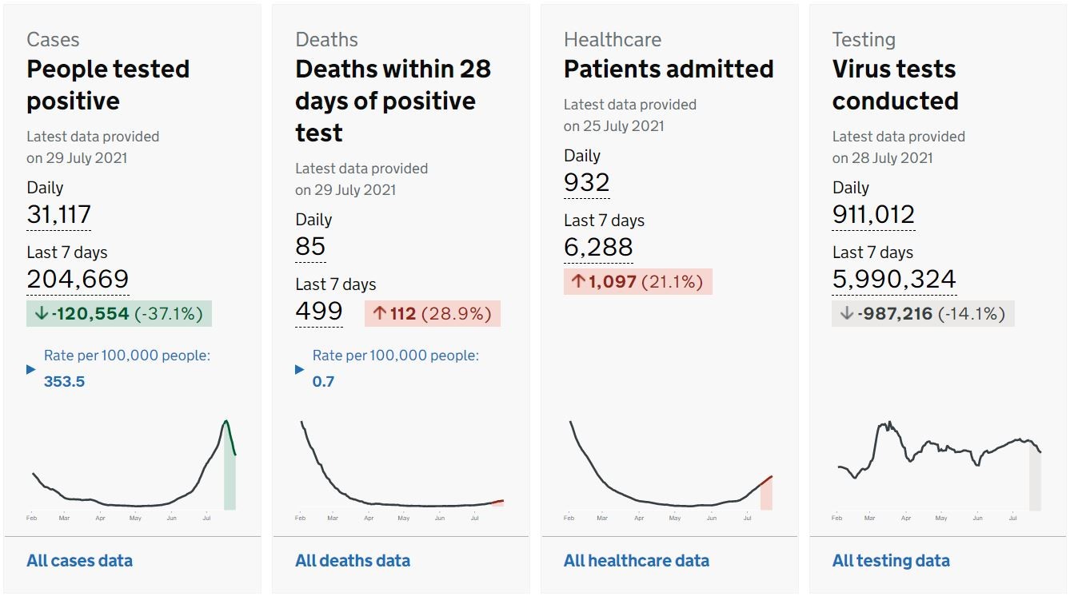Click the daily deaths figure 85
This screenshot has height=596, width=1070.
[x=310, y=247]
